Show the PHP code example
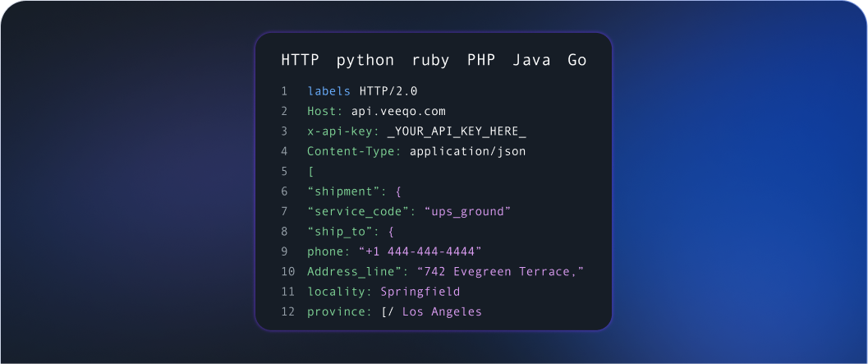 pos(481,60)
